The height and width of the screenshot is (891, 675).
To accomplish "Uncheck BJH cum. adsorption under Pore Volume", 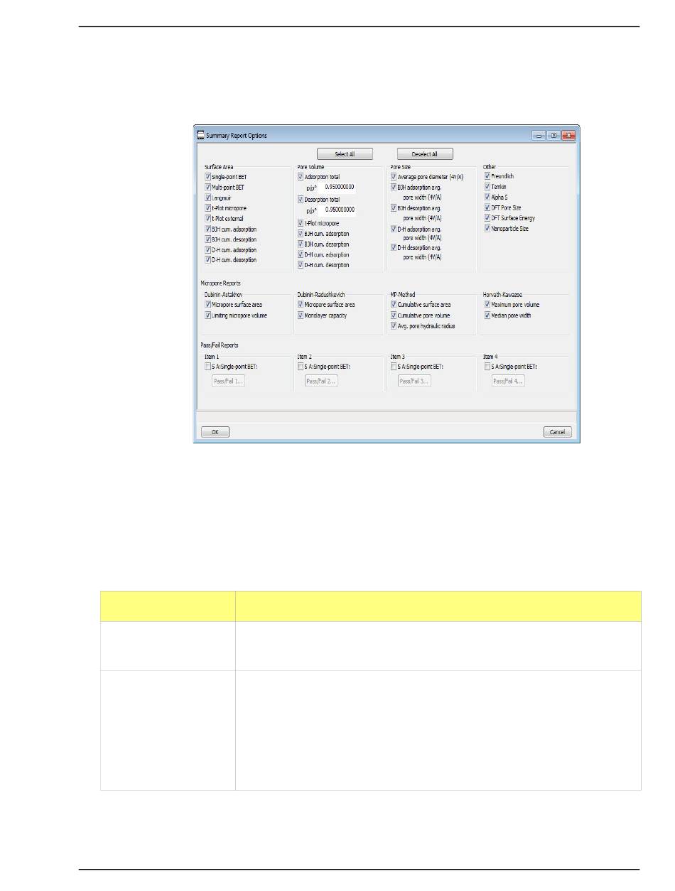I will (301, 234).
